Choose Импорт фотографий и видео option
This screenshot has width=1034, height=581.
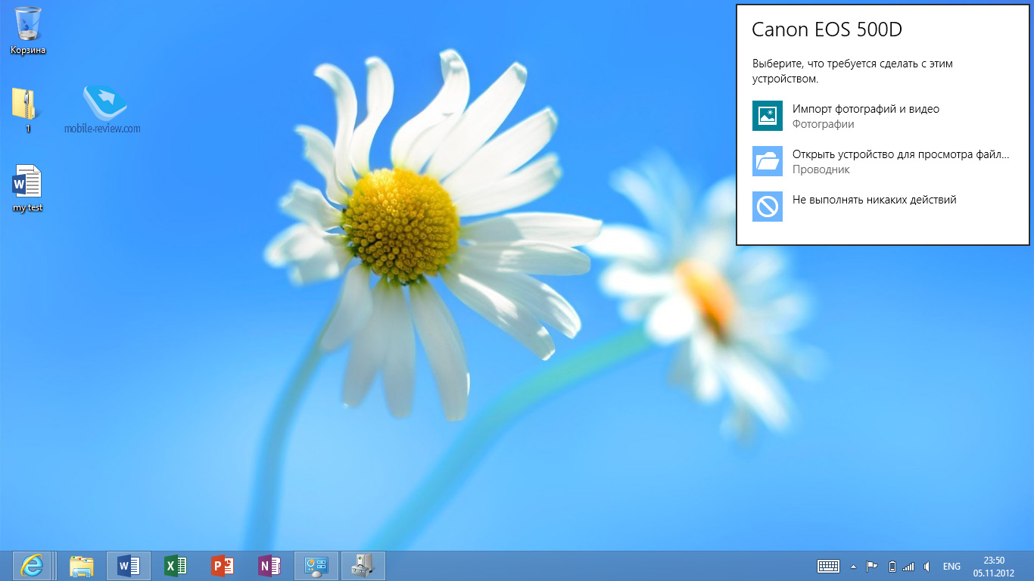tap(883, 116)
